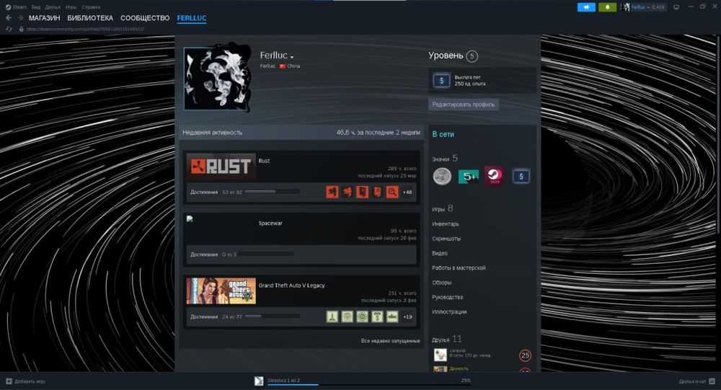Screen dimensions: 721x390
Task: Go back with the left arrow
Action: click(8, 18)
